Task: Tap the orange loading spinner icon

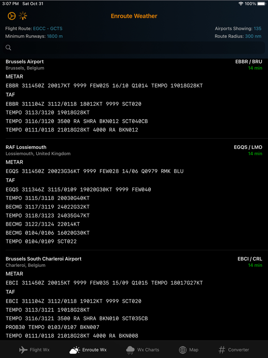Action: [x=23, y=16]
